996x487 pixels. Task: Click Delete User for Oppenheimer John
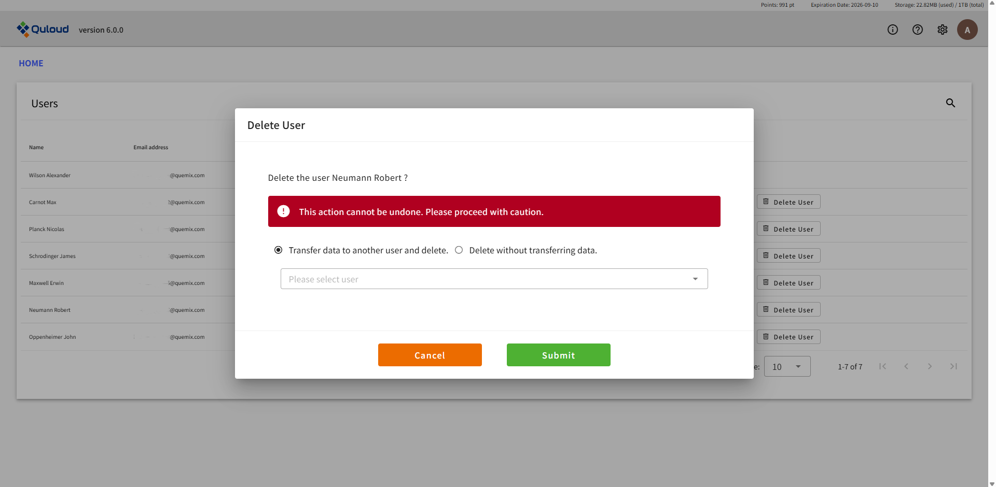coord(788,337)
